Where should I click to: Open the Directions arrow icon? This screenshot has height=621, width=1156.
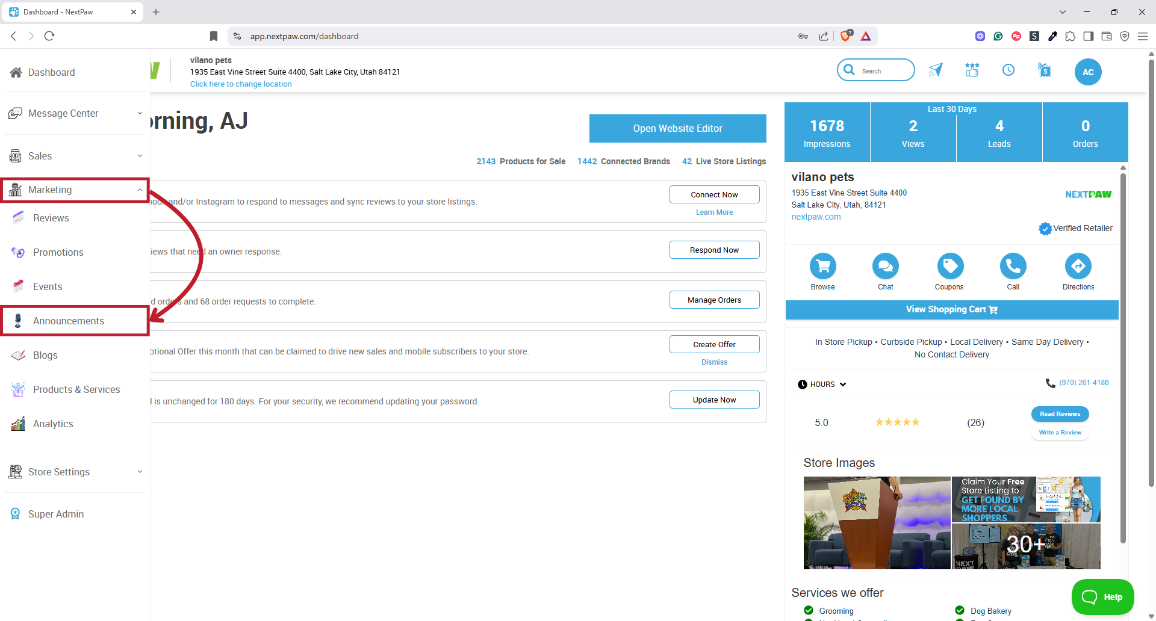(x=1078, y=266)
